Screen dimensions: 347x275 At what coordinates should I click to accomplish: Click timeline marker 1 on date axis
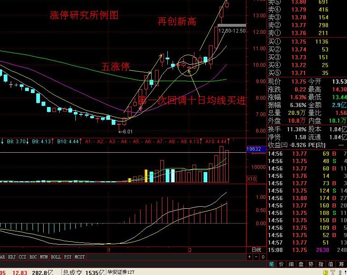pyautogui.click(x=109, y=250)
